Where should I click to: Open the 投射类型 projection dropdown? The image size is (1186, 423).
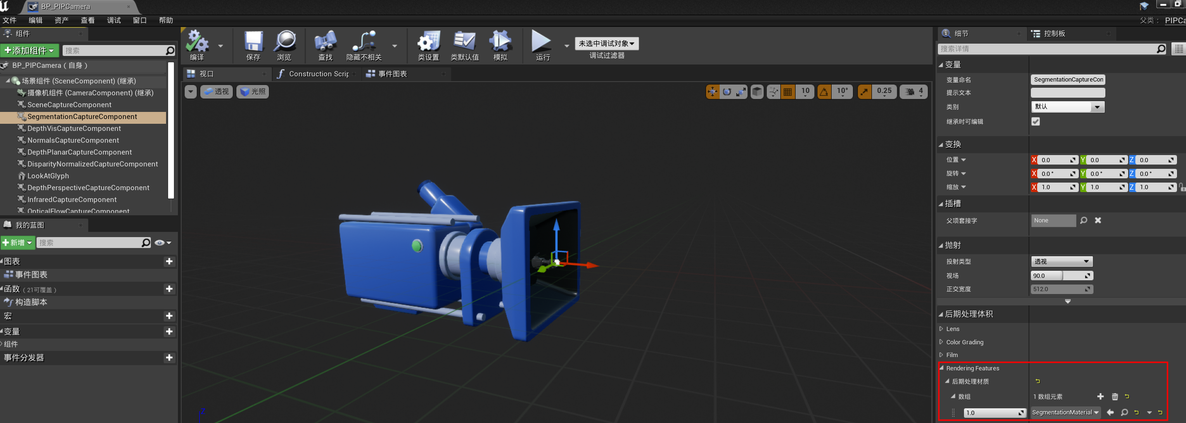click(x=1062, y=261)
